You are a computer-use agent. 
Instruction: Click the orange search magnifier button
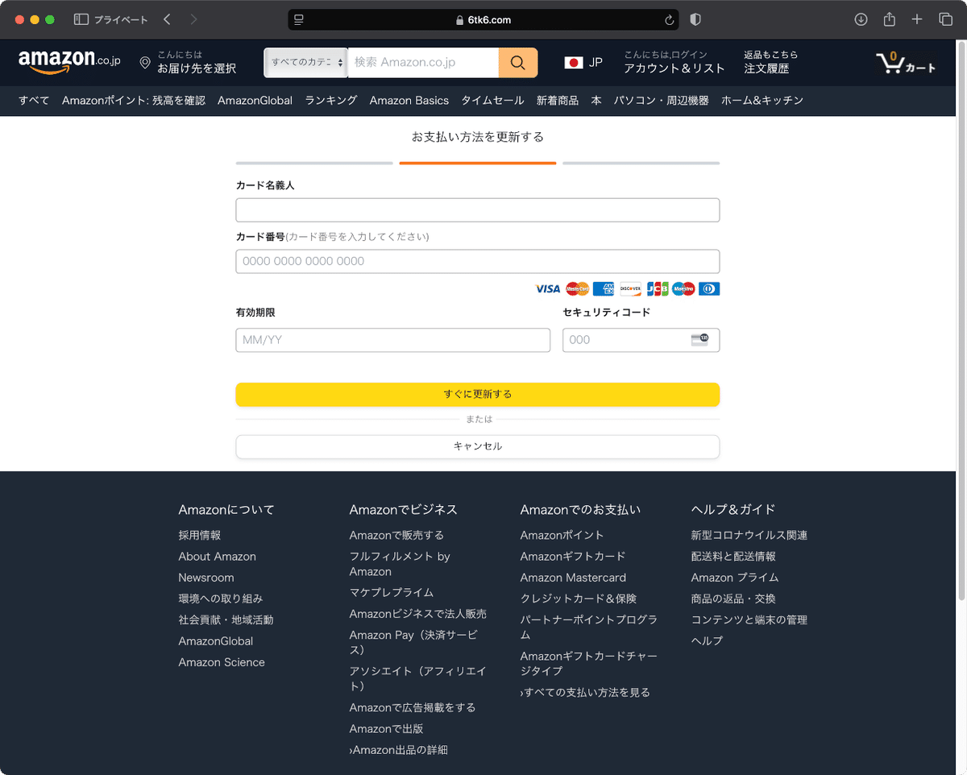pyautogui.click(x=518, y=62)
